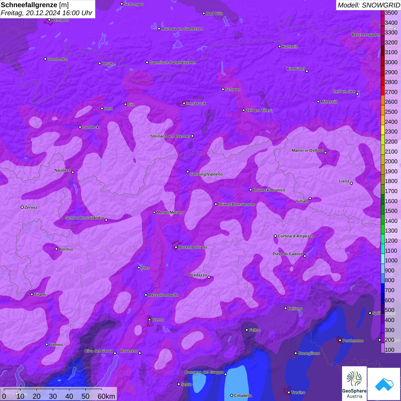Click the 'Rovereto' label
This screenshot has width=401, height=401.
[x=129, y=351]
